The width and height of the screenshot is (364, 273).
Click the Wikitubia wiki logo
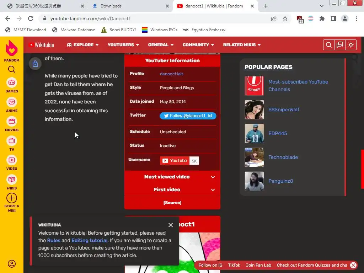pos(41,45)
